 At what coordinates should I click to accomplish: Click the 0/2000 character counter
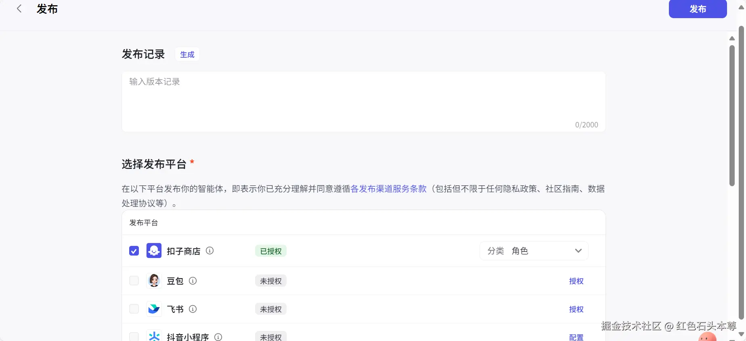coord(587,125)
